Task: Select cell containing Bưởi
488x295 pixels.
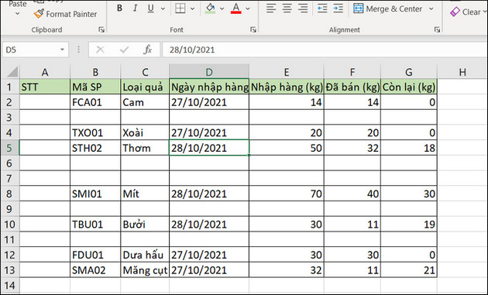Action: [145, 225]
